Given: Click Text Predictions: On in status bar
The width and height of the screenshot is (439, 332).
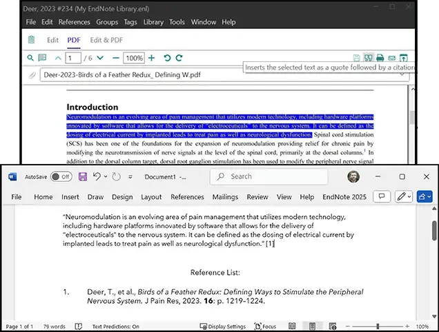Looking at the screenshot, I should 116,326.
